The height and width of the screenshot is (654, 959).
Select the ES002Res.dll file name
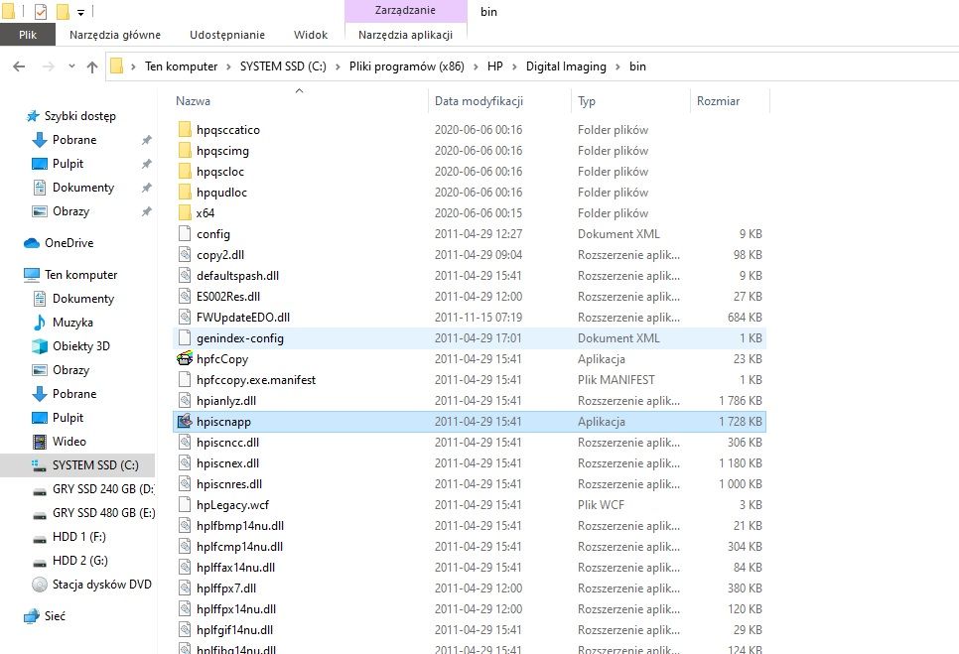point(228,297)
